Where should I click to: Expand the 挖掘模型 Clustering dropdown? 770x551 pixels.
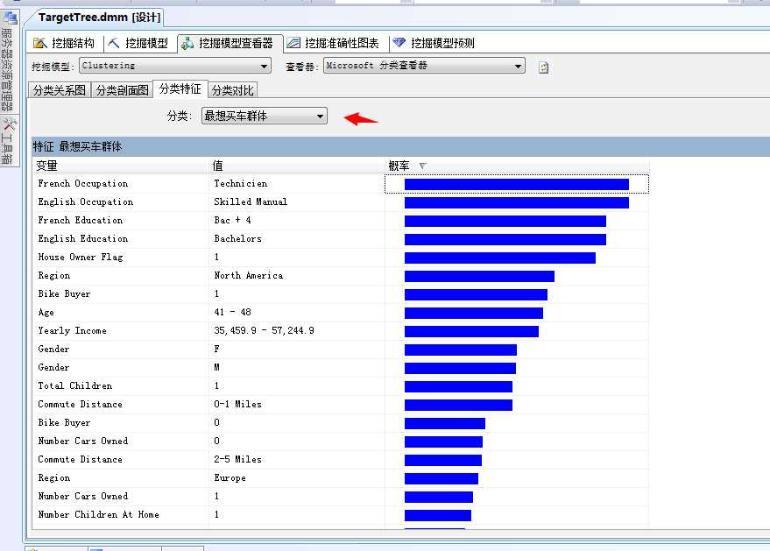click(264, 66)
